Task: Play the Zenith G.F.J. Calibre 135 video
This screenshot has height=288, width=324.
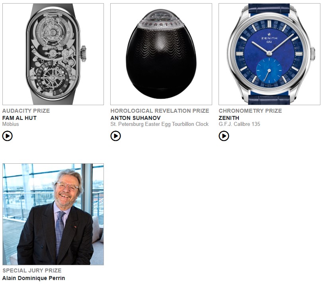Action: coord(224,136)
